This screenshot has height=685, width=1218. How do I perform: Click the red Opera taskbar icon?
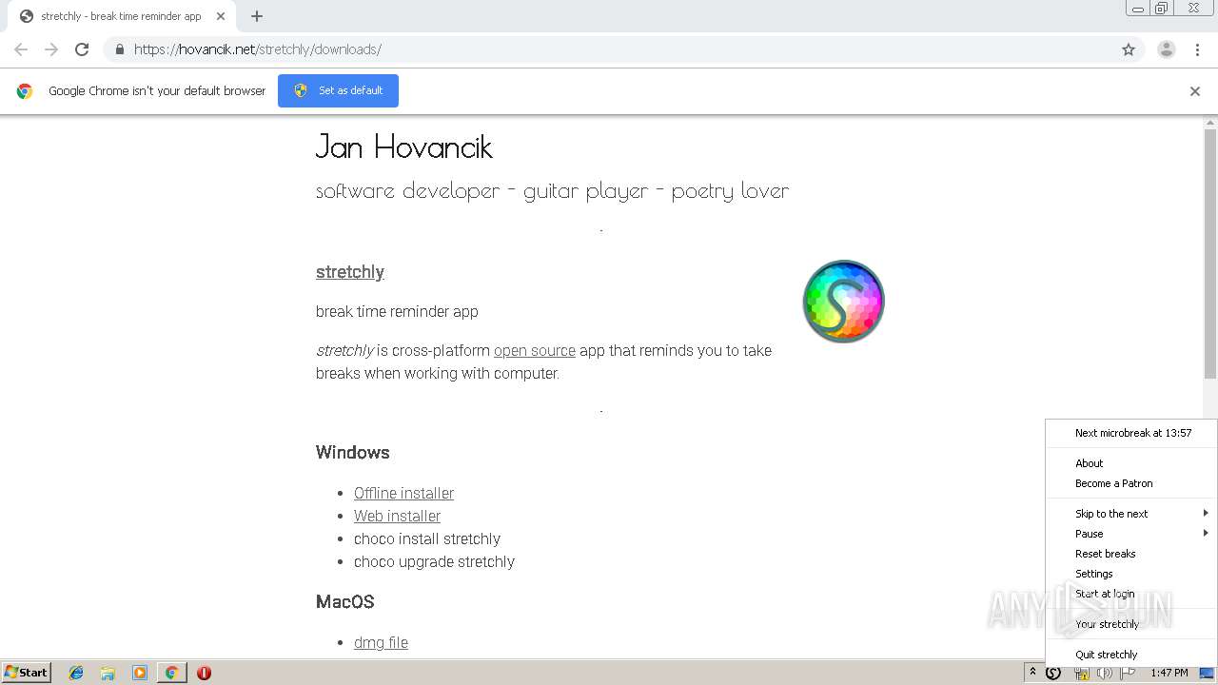coord(204,673)
